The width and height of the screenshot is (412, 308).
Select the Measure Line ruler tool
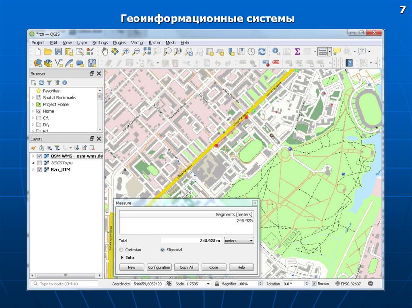pos(322,51)
